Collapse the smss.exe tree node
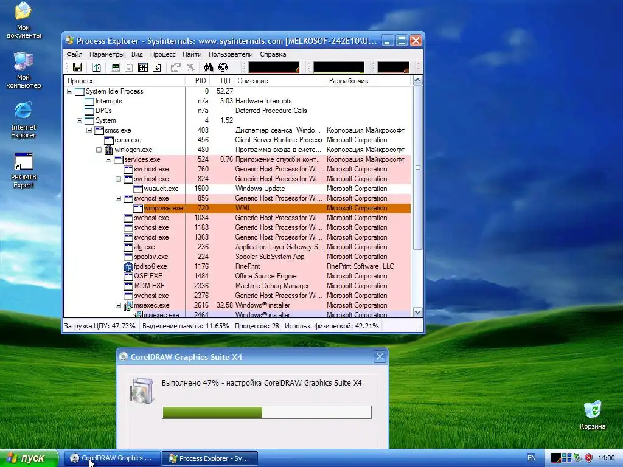Viewport: 623px width, 467px height. pyautogui.click(x=89, y=130)
